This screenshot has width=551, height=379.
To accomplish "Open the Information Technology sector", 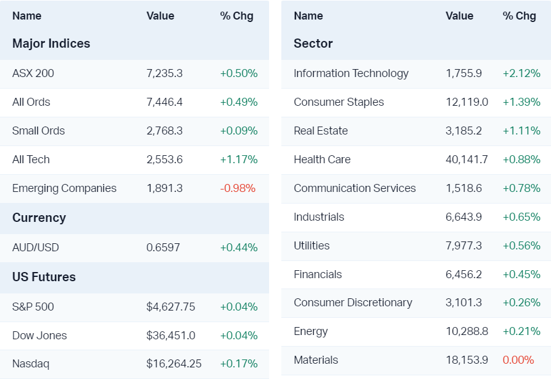I will [x=351, y=73].
